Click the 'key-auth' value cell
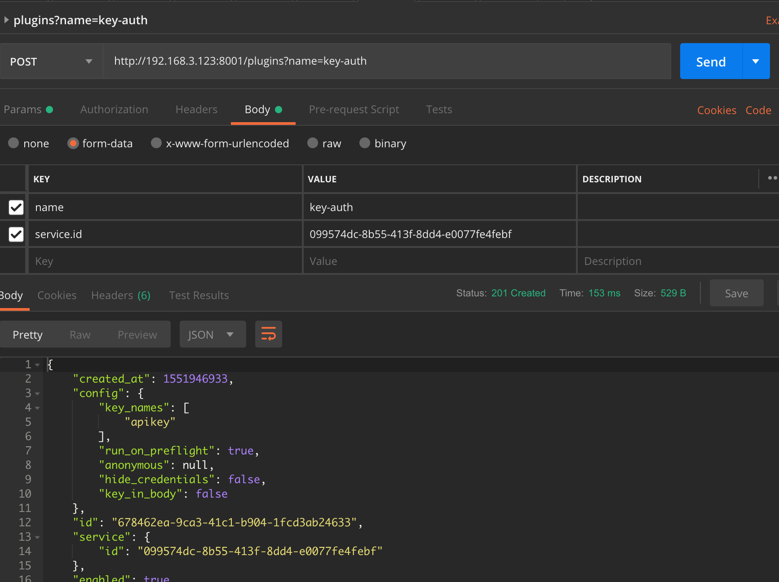Screen dimensions: 779x582 click(x=440, y=207)
